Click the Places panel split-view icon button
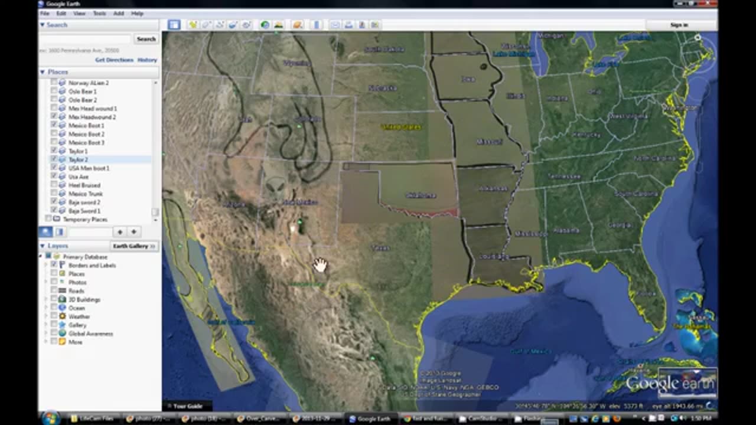Screen dimensions: 756x425 tap(59, 232)
